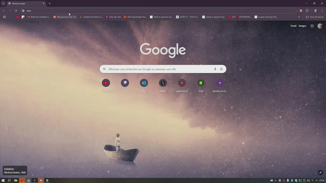Image resolution: width=326 pixels, height=183 pixels.
Task: Reload the current page
Action: point(16,11)
